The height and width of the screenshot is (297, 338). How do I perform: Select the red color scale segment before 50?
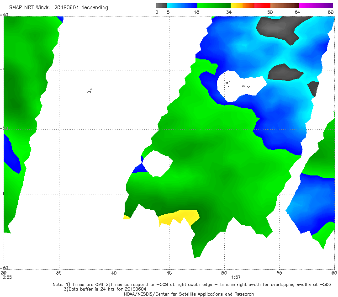262,5
